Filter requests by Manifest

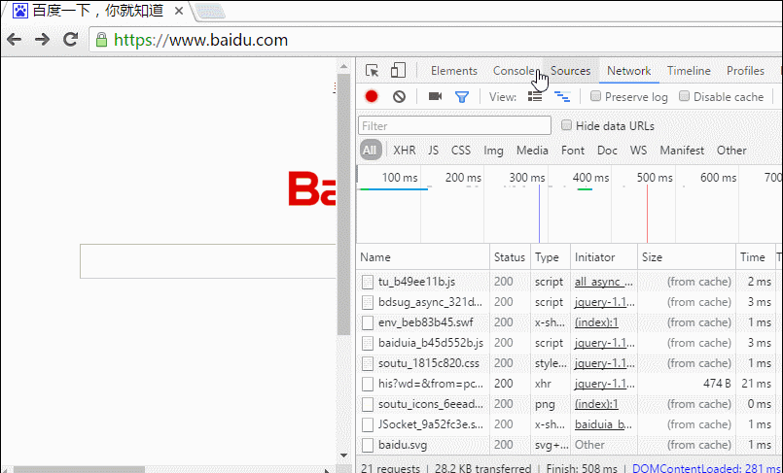[682, 150]
